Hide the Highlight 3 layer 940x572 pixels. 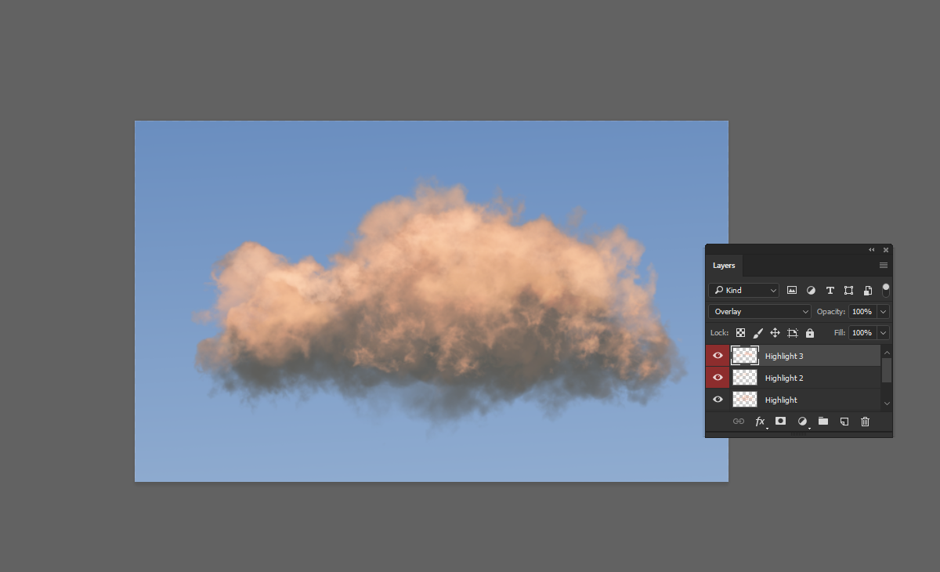pyautogui.click(x=718, y=355)
